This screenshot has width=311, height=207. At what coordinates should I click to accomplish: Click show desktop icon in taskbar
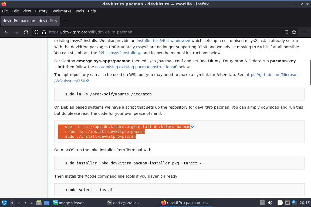tap(47, 203)
